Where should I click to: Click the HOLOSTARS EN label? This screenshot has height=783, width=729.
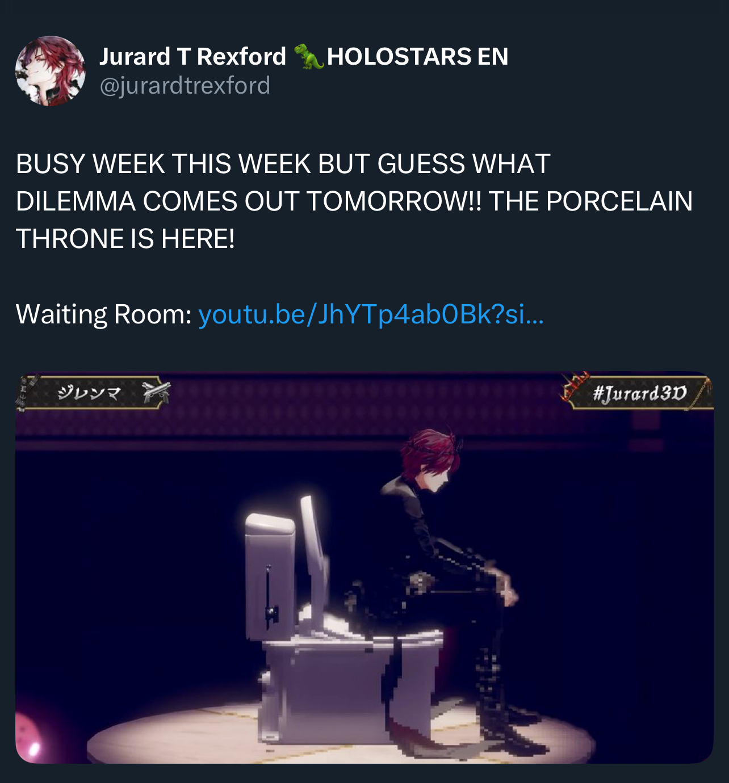(x=417, y=56)
